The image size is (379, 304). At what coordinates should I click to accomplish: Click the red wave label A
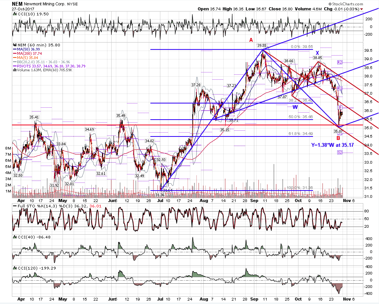pyautogui.click(x=251, y=40)
